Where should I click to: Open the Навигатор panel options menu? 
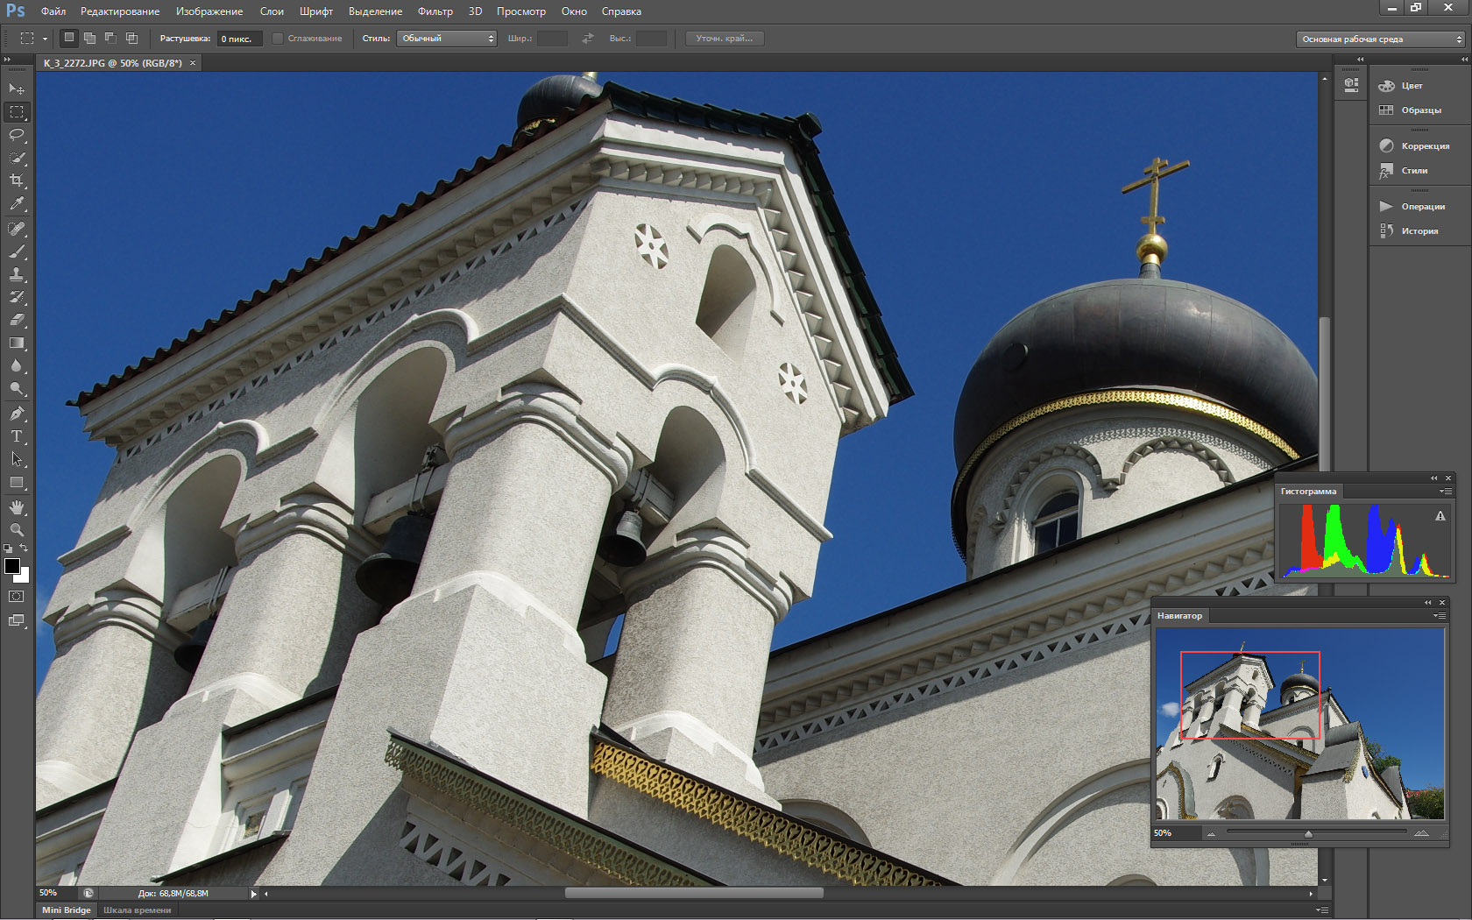tap(1439, 616)
